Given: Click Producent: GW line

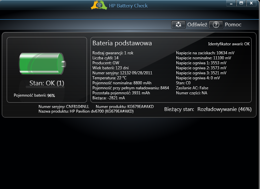Looking at the screenshot, I should click(106, 63).
